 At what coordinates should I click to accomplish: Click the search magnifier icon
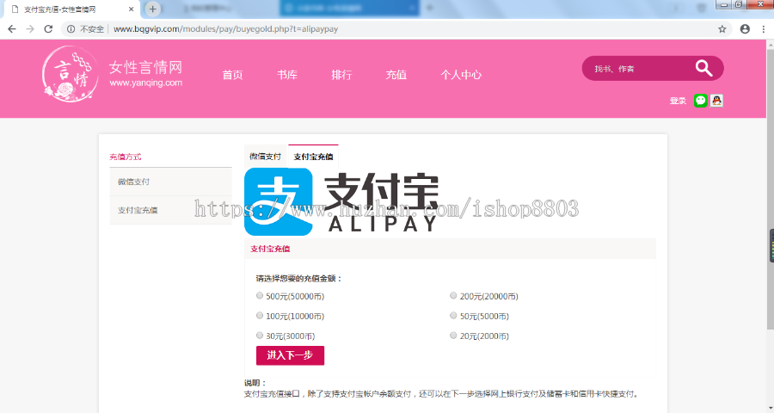coord(703,68)
